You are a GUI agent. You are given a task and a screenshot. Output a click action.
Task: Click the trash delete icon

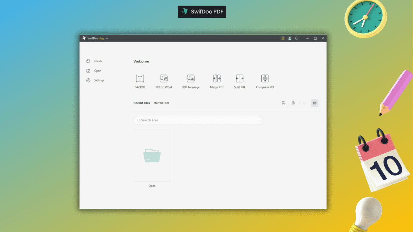[x=293, y=103]
